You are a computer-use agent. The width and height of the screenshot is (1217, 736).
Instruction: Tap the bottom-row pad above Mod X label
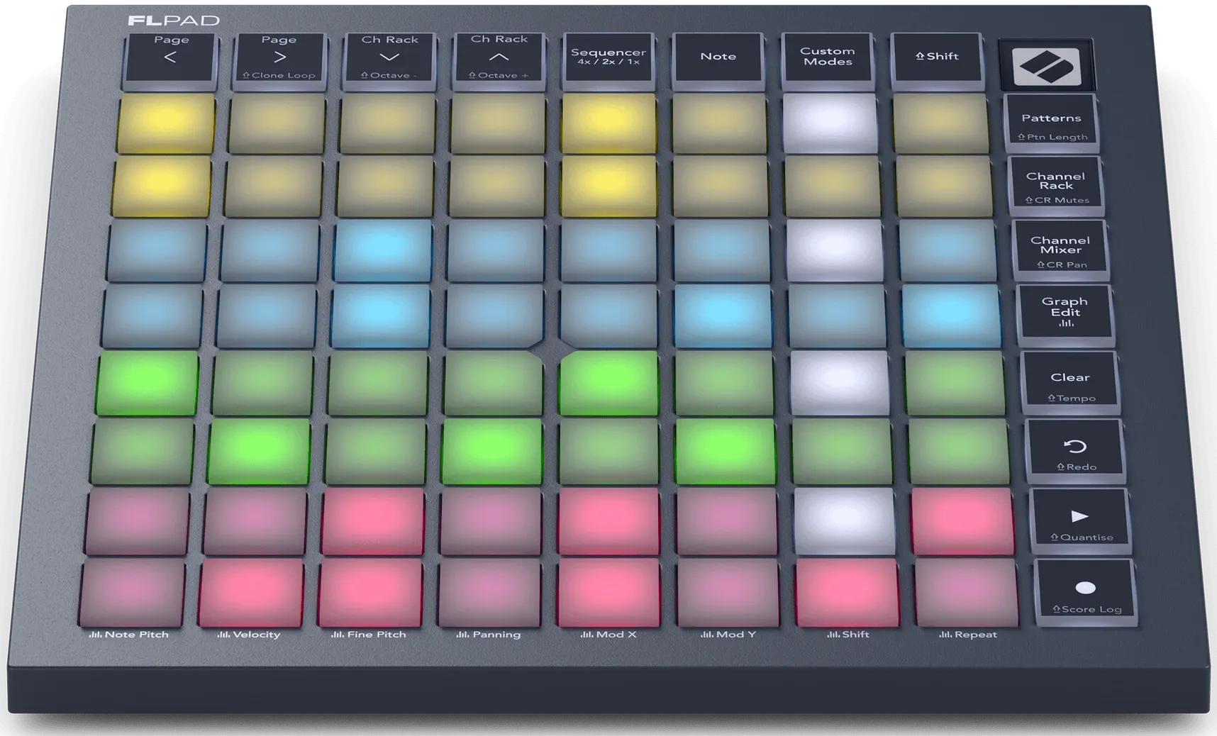pos(609,593)
